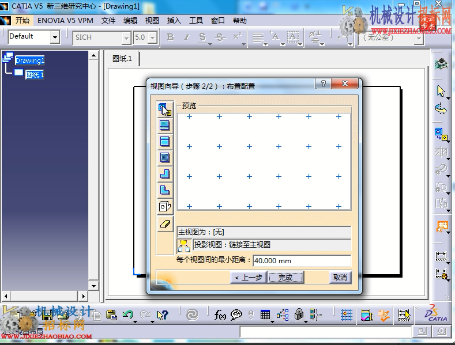The height and width of the screenshot is (345, 455).
Task: Click the What's This help cursor icon
Action: coord(162,315)
